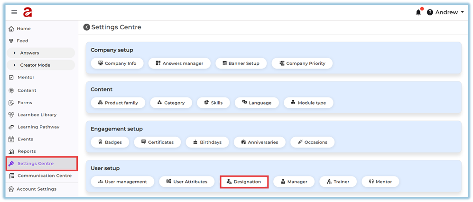
Task: Click the Home icon in sidebar
Action: (x=11, y=29)
